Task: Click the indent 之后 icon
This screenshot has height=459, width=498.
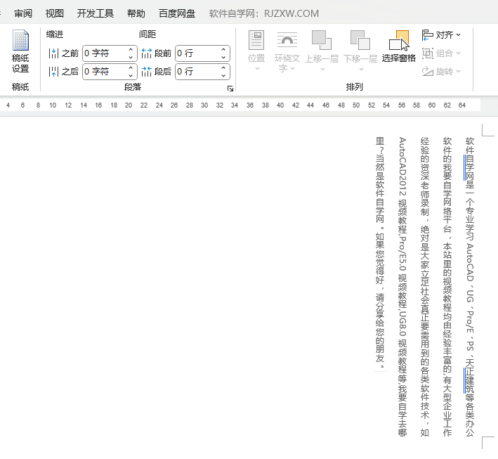Action: click(x=53, y=72)
